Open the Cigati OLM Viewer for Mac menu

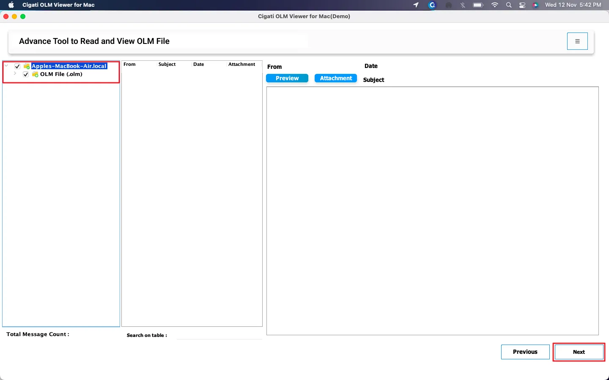click(x=58, y=5)
